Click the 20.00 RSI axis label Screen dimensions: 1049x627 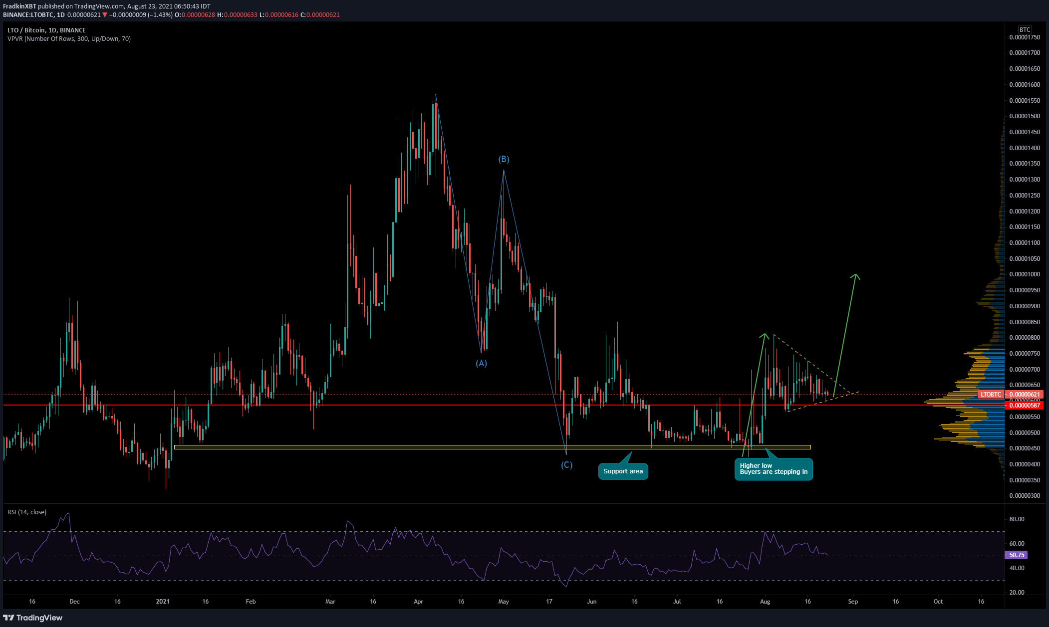click(x=1017, y=593)
